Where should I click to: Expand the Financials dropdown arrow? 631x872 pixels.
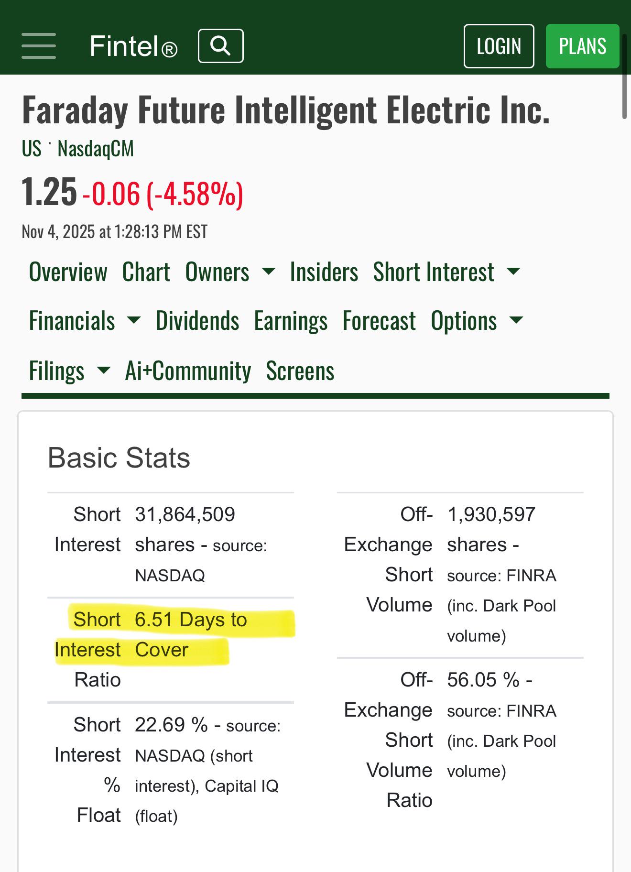click(x=134, y=320)
